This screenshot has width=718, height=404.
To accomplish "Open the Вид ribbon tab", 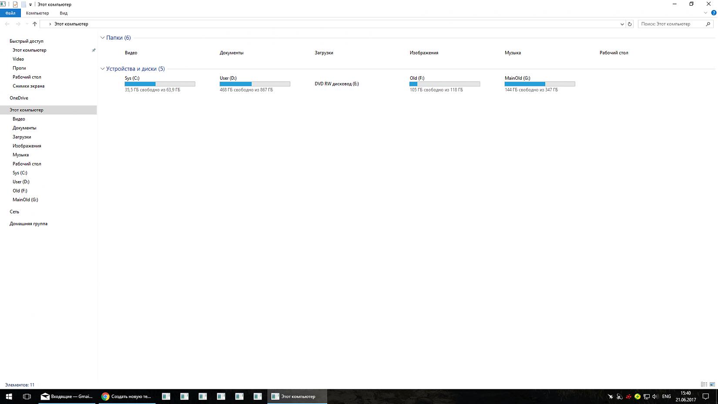I will [64, 13].
